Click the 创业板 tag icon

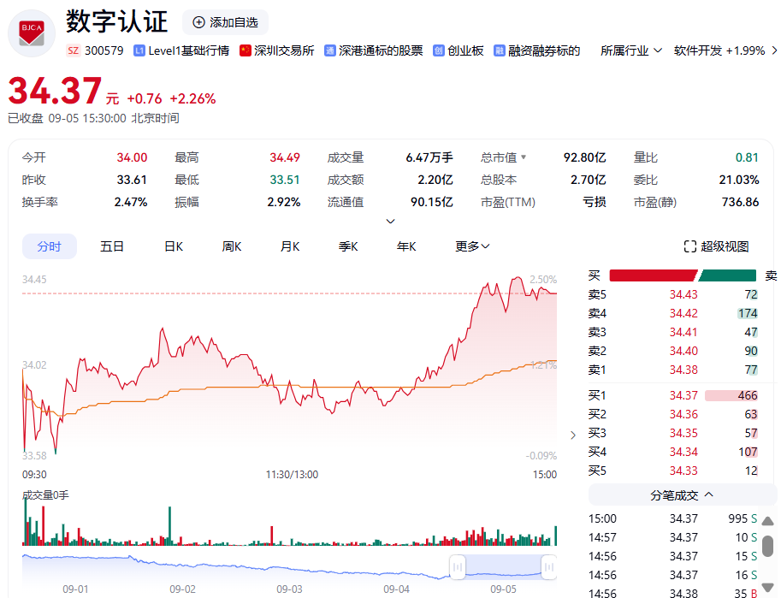click(439, 51)
